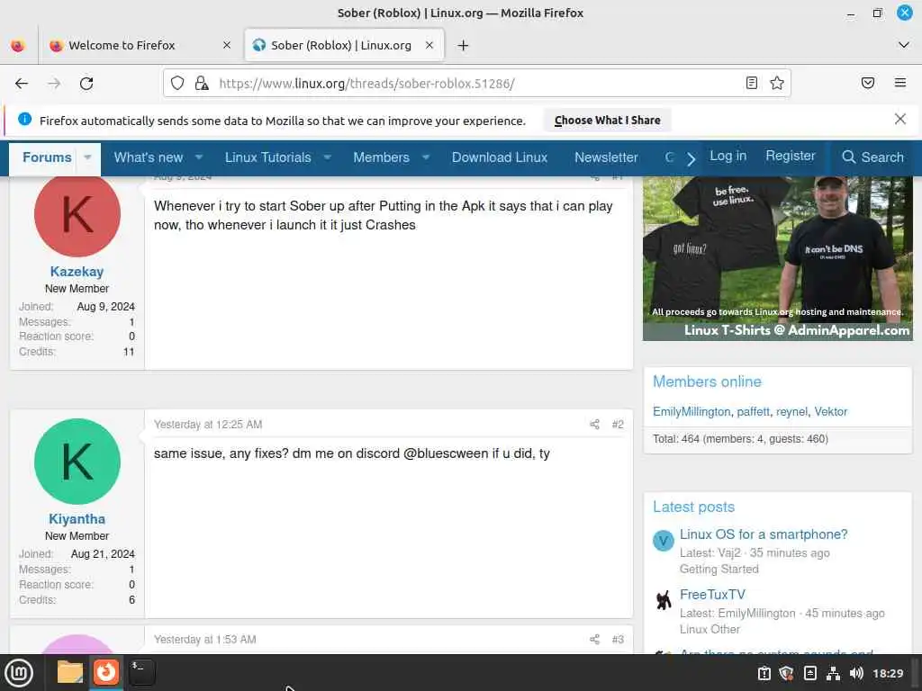Image resolution: width=922 pixels, height=691 pixels.
Task: Open a new tab with the plus icon
Action: pos(464,45)
